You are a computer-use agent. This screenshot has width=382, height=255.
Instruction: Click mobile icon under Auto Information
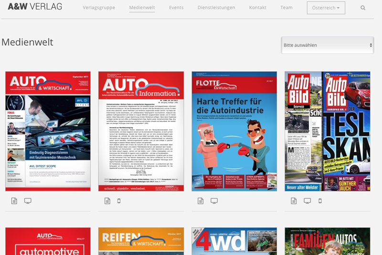coord(119,201)
